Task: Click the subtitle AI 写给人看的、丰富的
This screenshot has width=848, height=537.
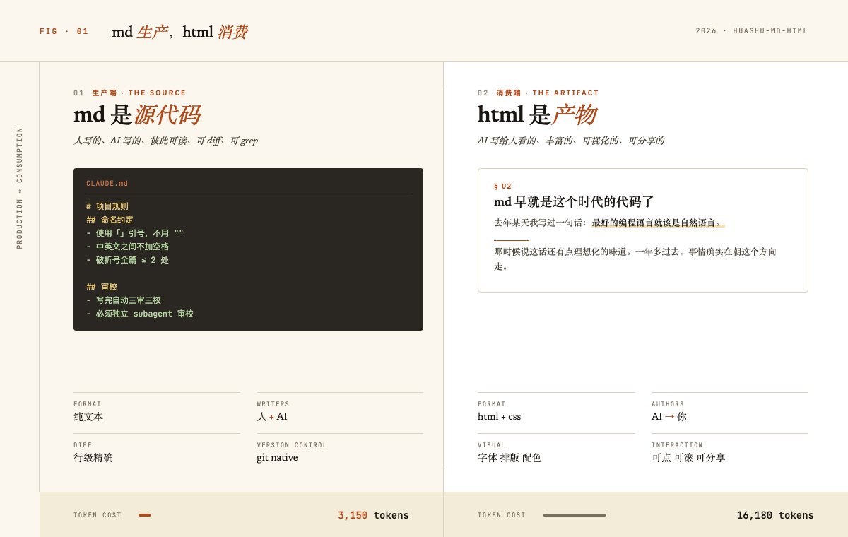Action: point(571,141)
